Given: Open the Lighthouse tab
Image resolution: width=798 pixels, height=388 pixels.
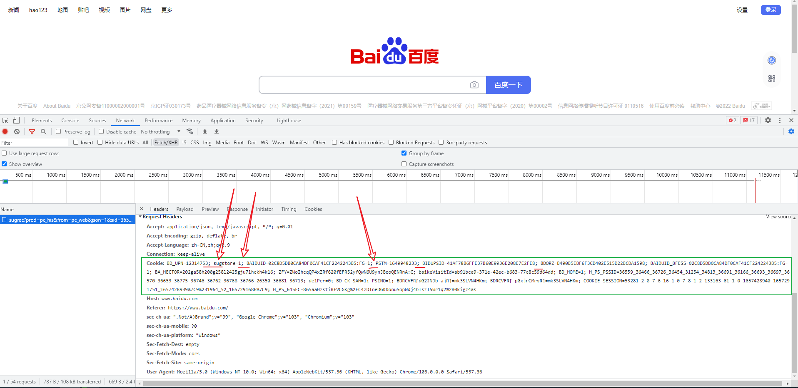Looking at the screenshot, I should click(289, 120).
